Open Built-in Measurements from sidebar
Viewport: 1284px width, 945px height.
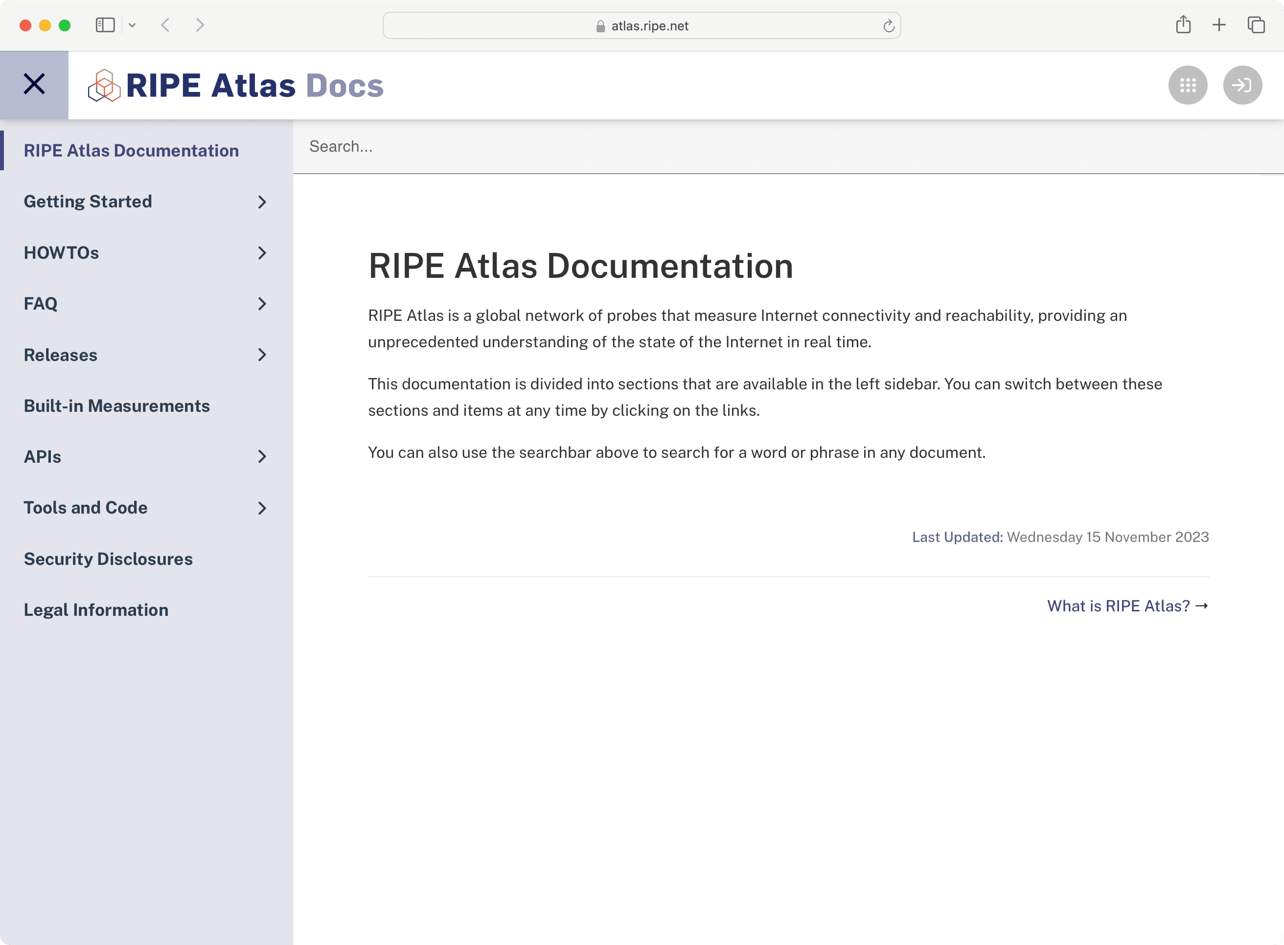pyautogui.click(x=117, y=405)
